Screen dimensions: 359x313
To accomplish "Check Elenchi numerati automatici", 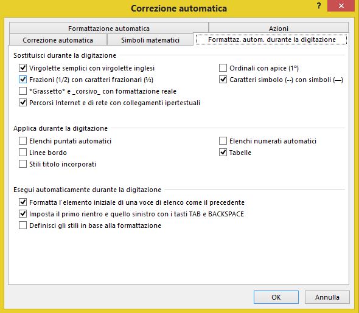I will pos(223,141).
